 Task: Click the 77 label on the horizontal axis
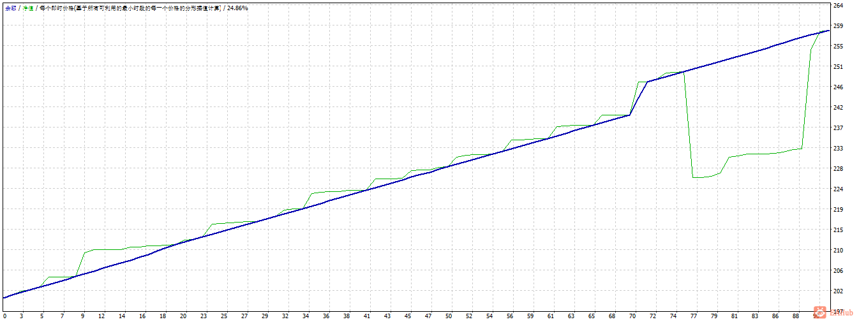pyautogui.click(x=694, y=316)
